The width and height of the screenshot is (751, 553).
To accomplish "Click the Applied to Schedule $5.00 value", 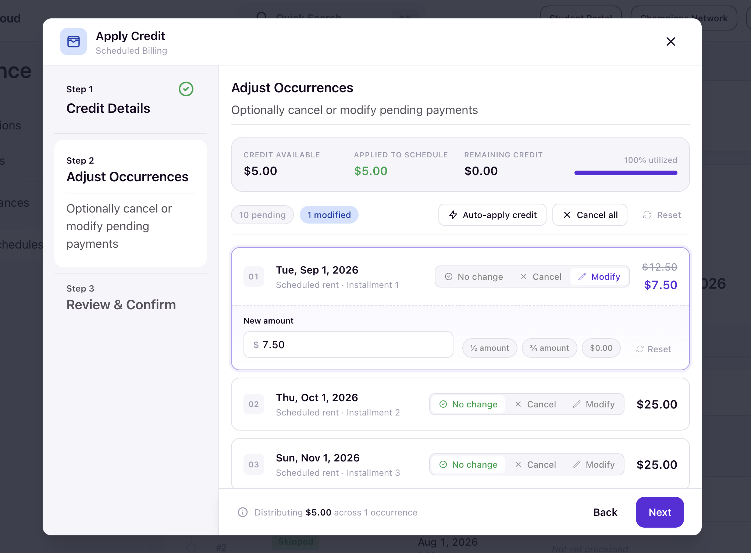I will (x=371, y=171).
